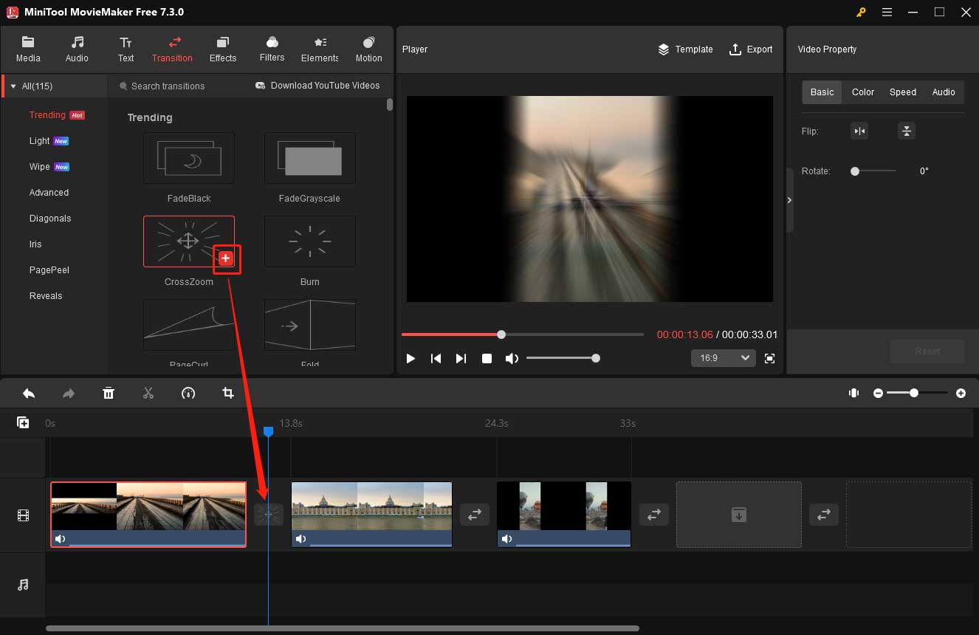Select the Reveals transition category
The height and width of the screenshot is (635, 979).
(x=46, y=296)
